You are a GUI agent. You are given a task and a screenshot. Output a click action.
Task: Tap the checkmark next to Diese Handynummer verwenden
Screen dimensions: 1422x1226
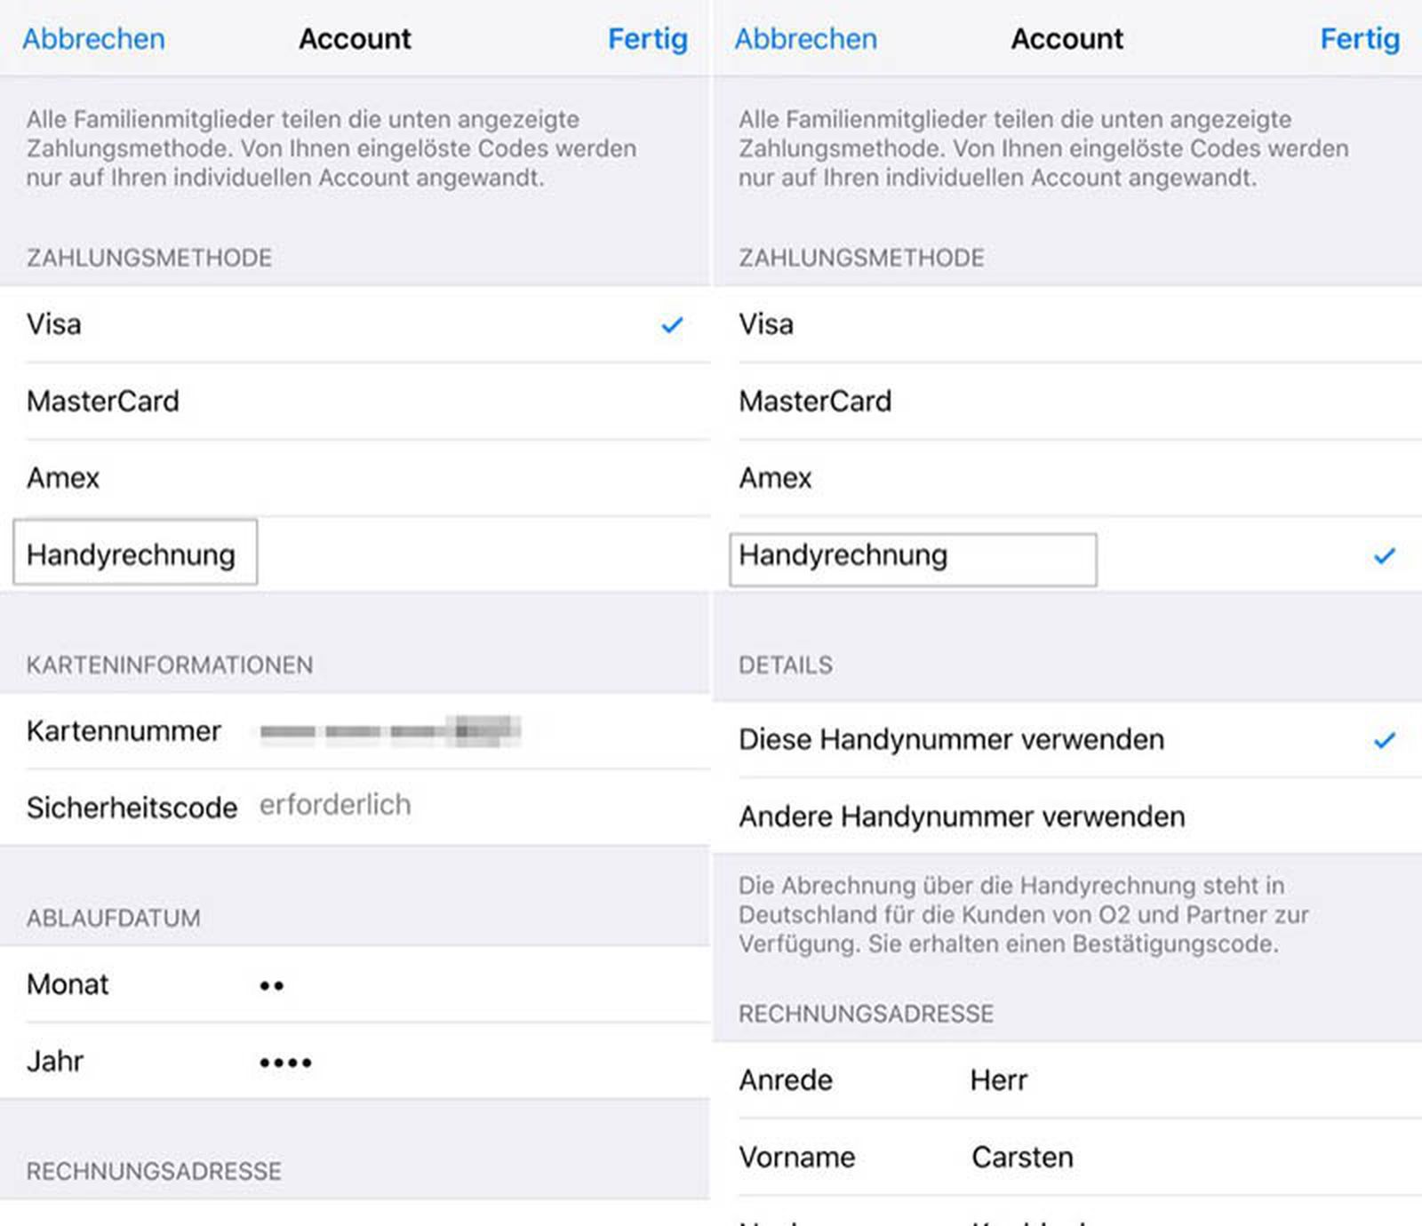(1383, 738)
